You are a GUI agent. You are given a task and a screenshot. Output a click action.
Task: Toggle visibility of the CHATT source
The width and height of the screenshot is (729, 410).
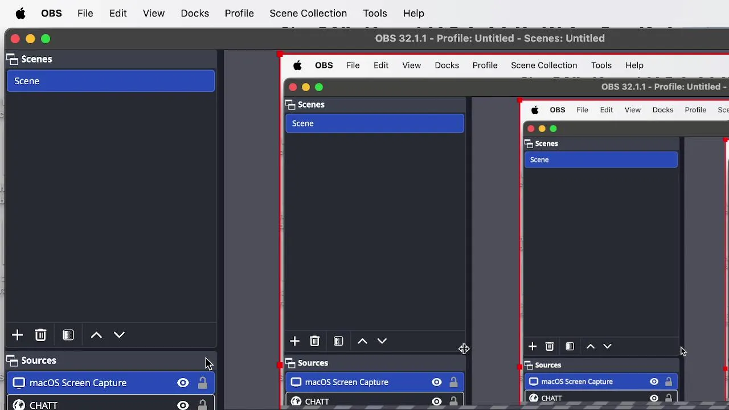click(x=183, y=405)
